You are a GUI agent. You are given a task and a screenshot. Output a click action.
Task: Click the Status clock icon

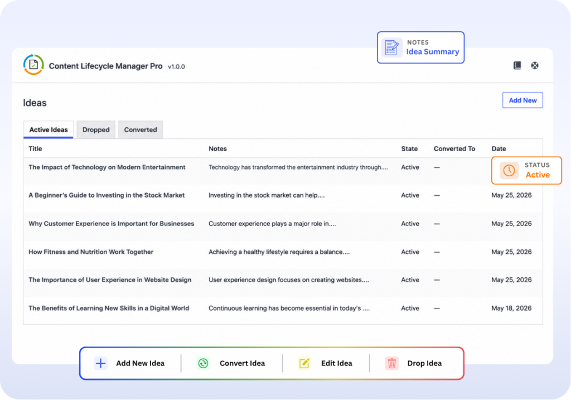tap(509, 171)
